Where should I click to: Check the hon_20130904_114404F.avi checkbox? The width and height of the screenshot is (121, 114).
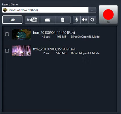coord(7,34)
